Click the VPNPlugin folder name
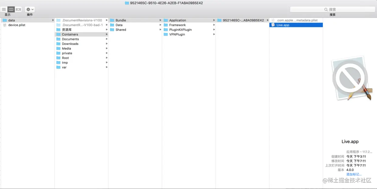The height and width of the screenshot is (189, 377). [x=177, y=34]
